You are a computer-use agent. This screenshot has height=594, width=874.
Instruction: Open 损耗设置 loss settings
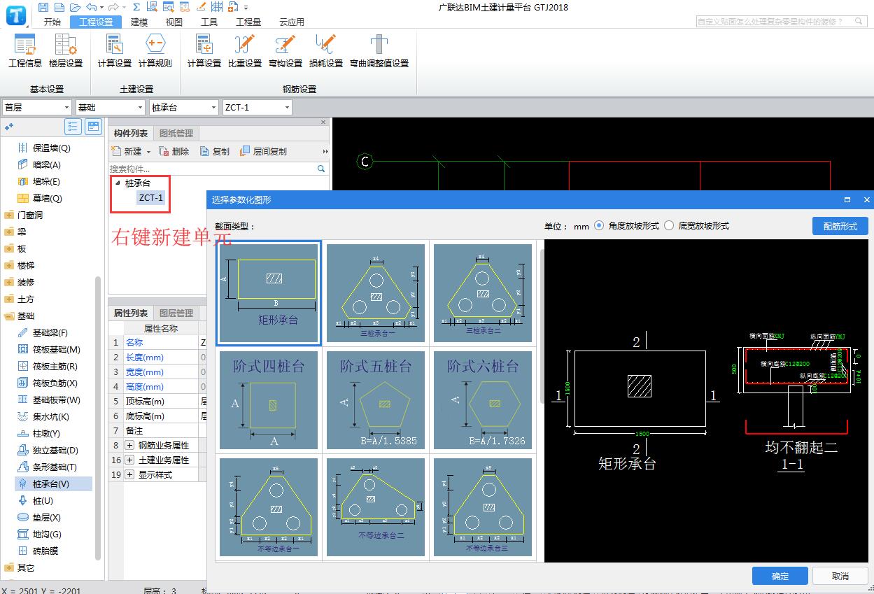[326, 50]
